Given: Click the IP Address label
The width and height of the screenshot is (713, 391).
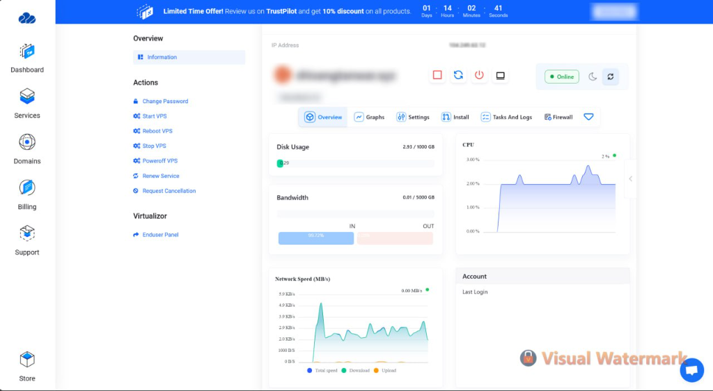Looking at the screenshot, I should pyautogui.click(x=285, y=45).
